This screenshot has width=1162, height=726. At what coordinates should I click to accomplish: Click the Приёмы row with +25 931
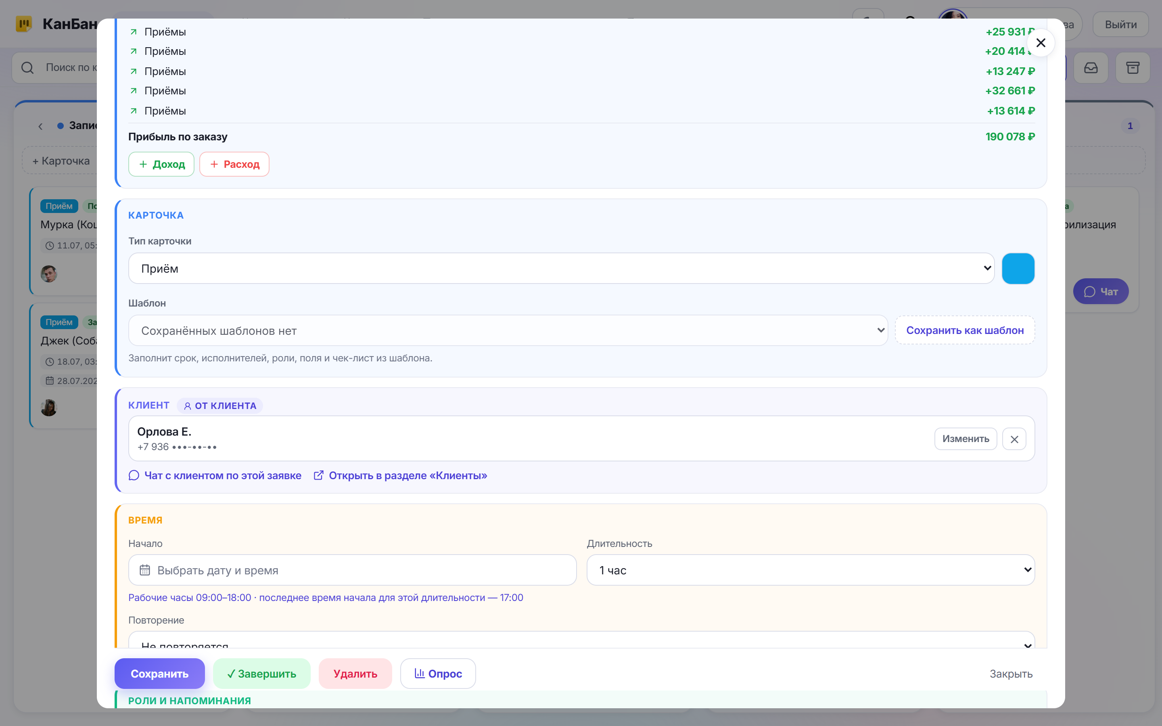click(x=581, y=32)
